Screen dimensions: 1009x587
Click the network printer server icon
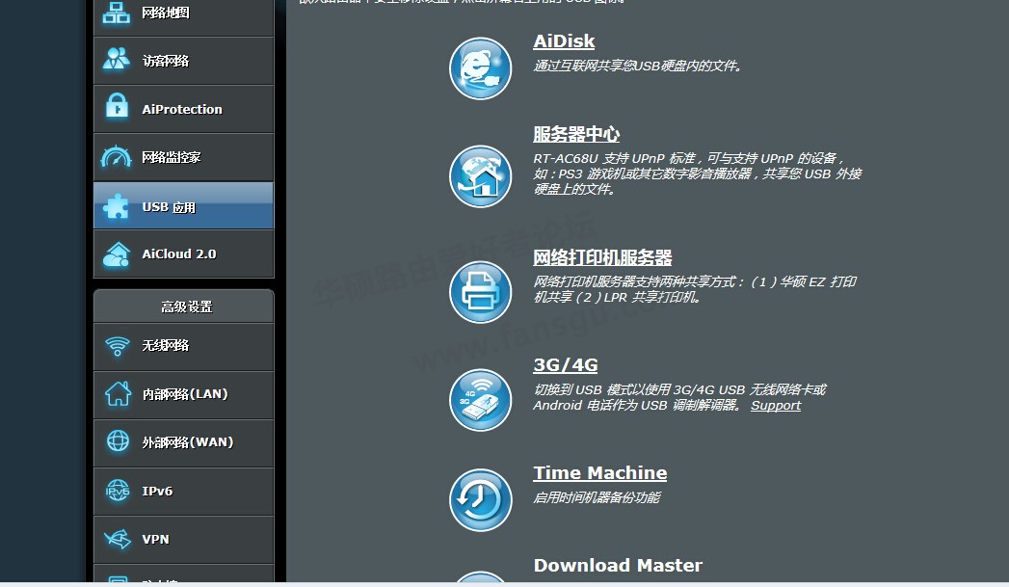[480, 291]
